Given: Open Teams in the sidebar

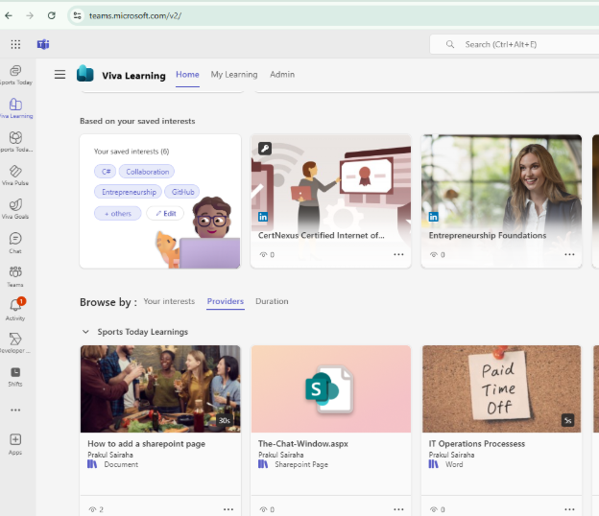Looking at the screenshot, I should (15, 276).
